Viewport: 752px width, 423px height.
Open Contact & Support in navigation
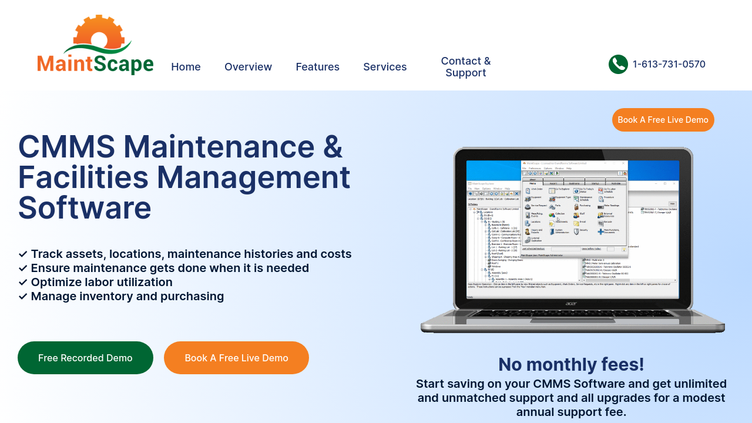(465, 67)
